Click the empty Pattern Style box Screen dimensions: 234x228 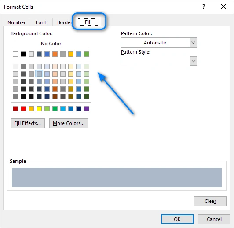click(x=155, y=61)
